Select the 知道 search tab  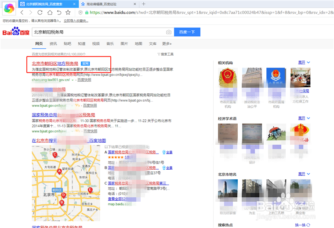click(x=82, y=43)
